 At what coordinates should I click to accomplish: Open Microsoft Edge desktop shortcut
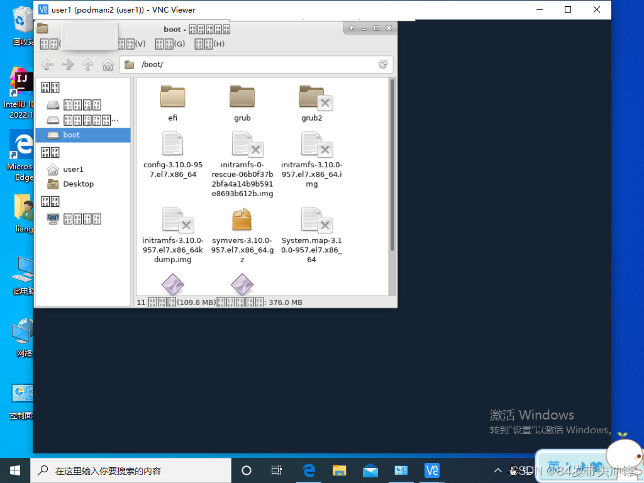[x=21, y=156]
